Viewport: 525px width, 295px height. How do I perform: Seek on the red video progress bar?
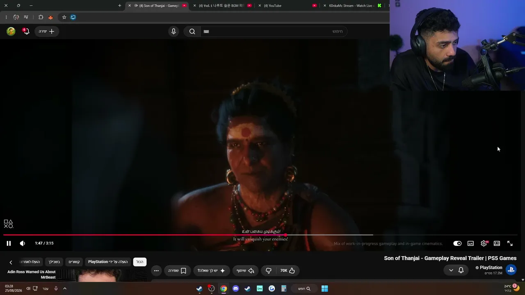260,235
